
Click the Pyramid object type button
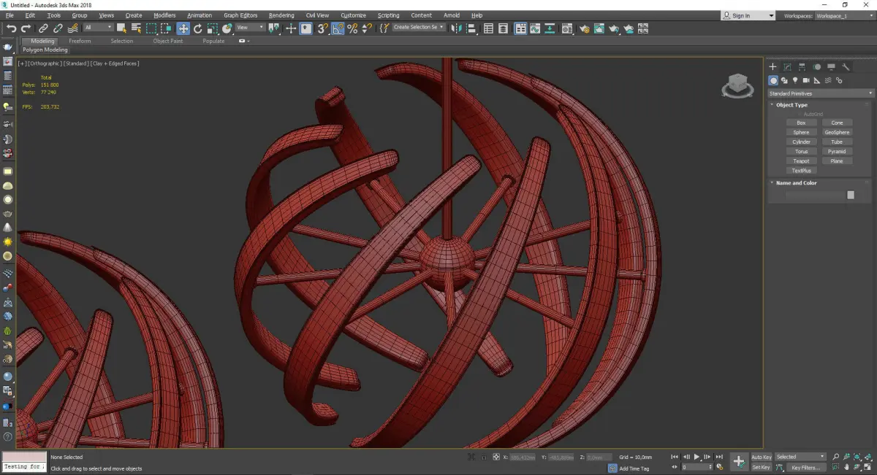837,152
